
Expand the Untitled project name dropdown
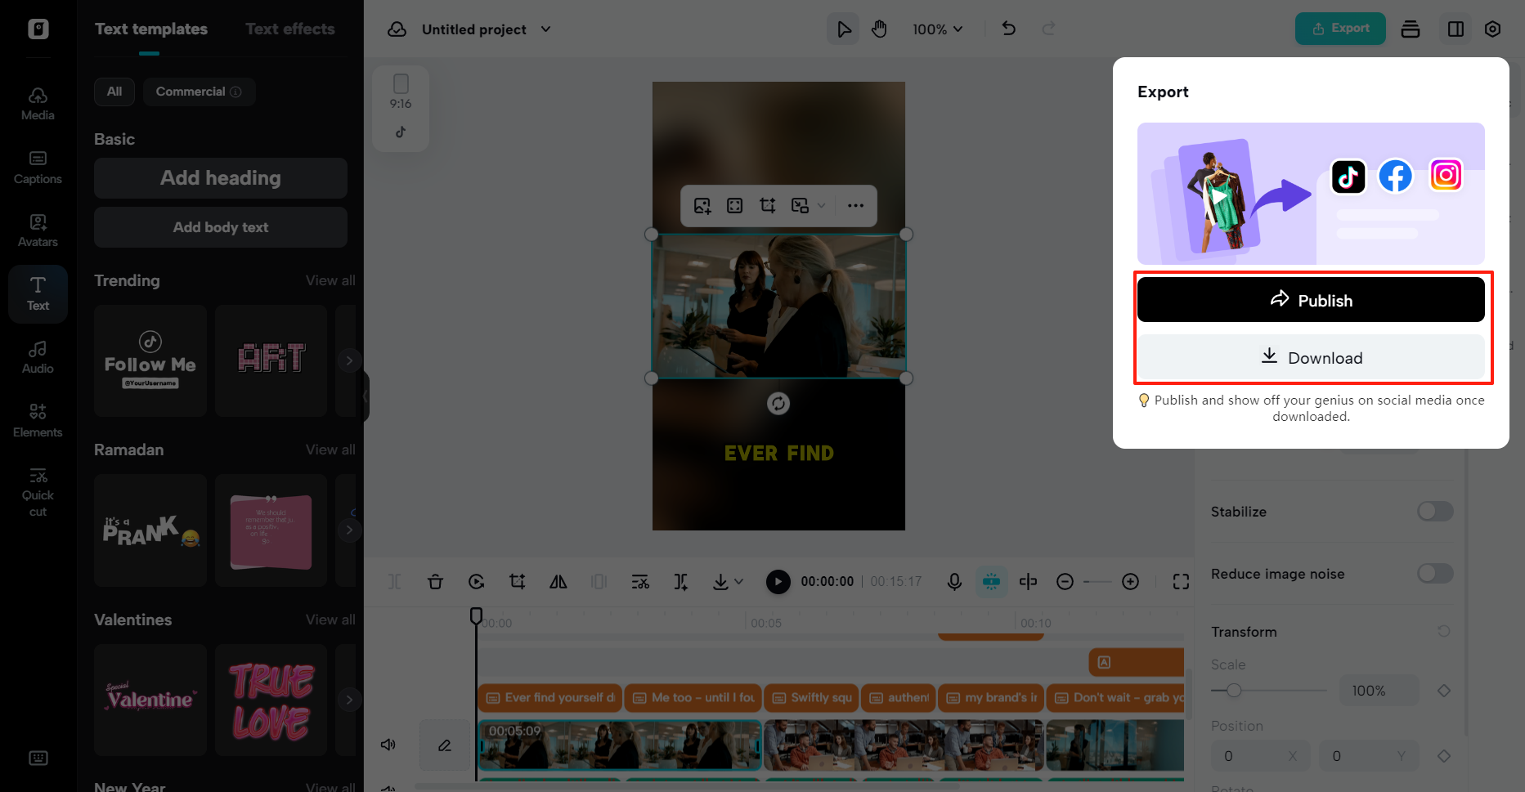[x=545, y=29]
